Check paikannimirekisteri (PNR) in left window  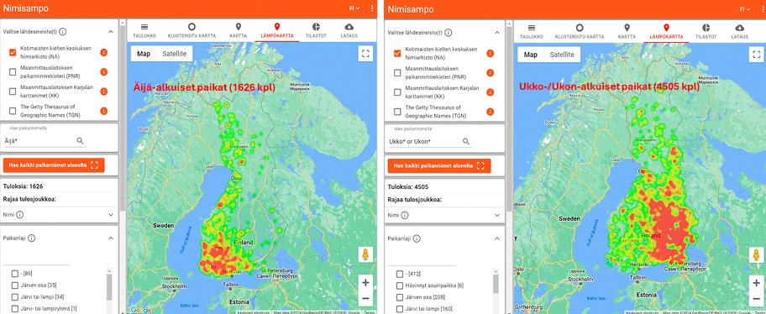click(x=13, y=72)
